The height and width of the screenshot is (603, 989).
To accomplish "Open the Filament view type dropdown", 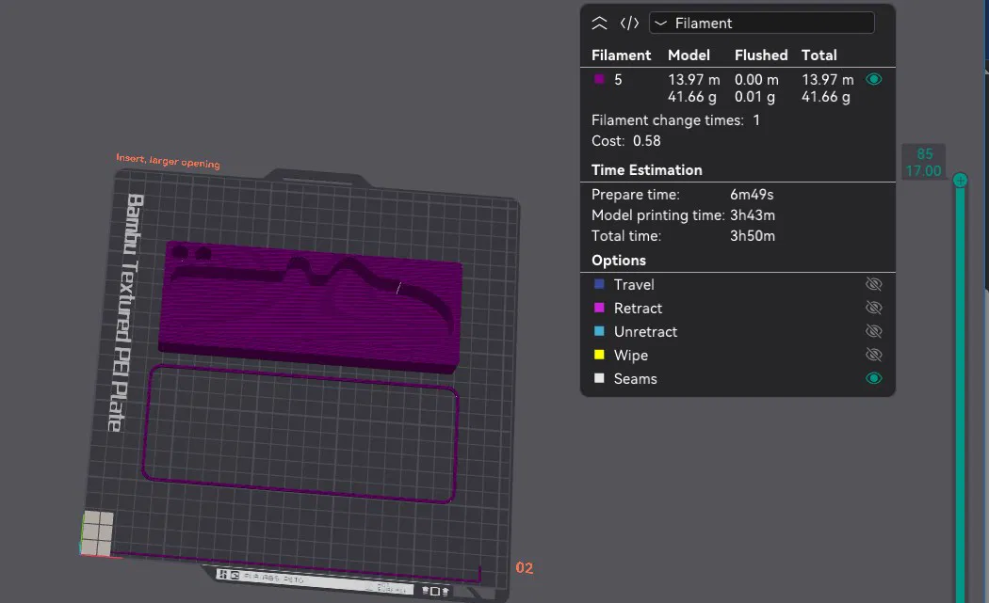I will [761, 24].
